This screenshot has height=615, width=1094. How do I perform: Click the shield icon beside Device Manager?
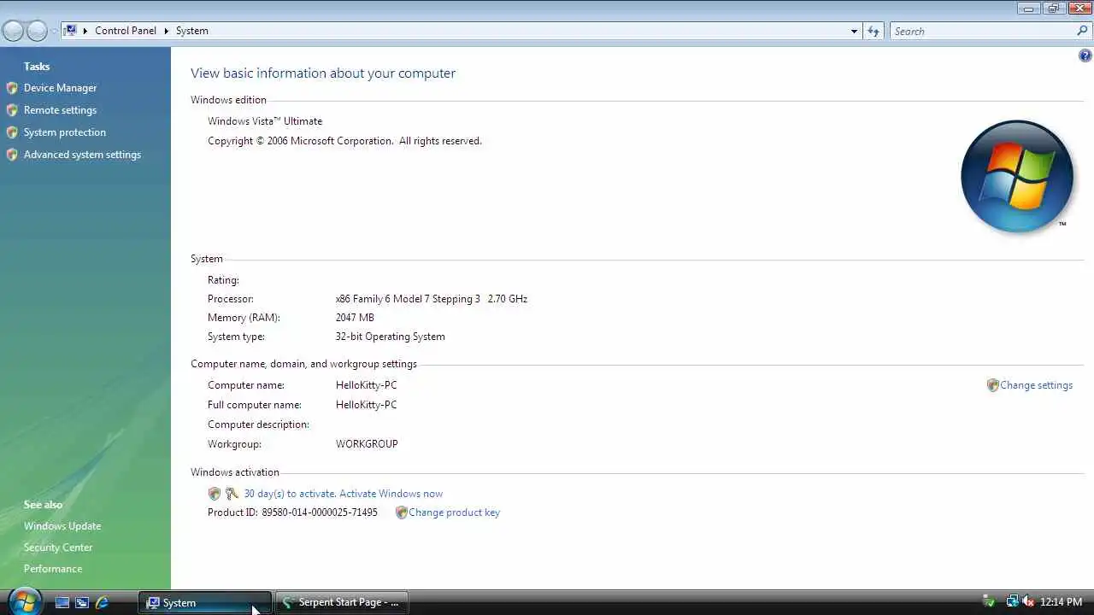click(12, 88)
